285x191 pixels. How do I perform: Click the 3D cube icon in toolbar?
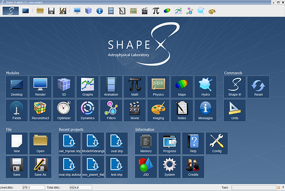pos(88,11)
